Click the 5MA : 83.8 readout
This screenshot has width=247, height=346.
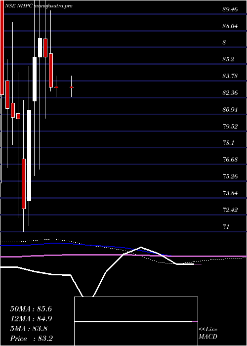tap(28, 329)
